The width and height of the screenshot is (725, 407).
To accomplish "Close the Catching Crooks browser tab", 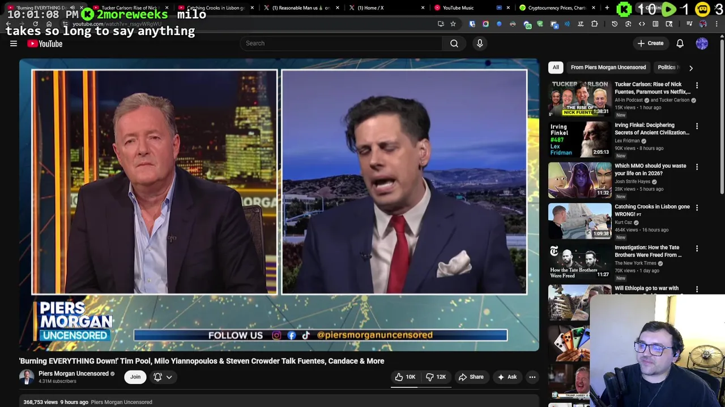I will (x=252, y=8).
